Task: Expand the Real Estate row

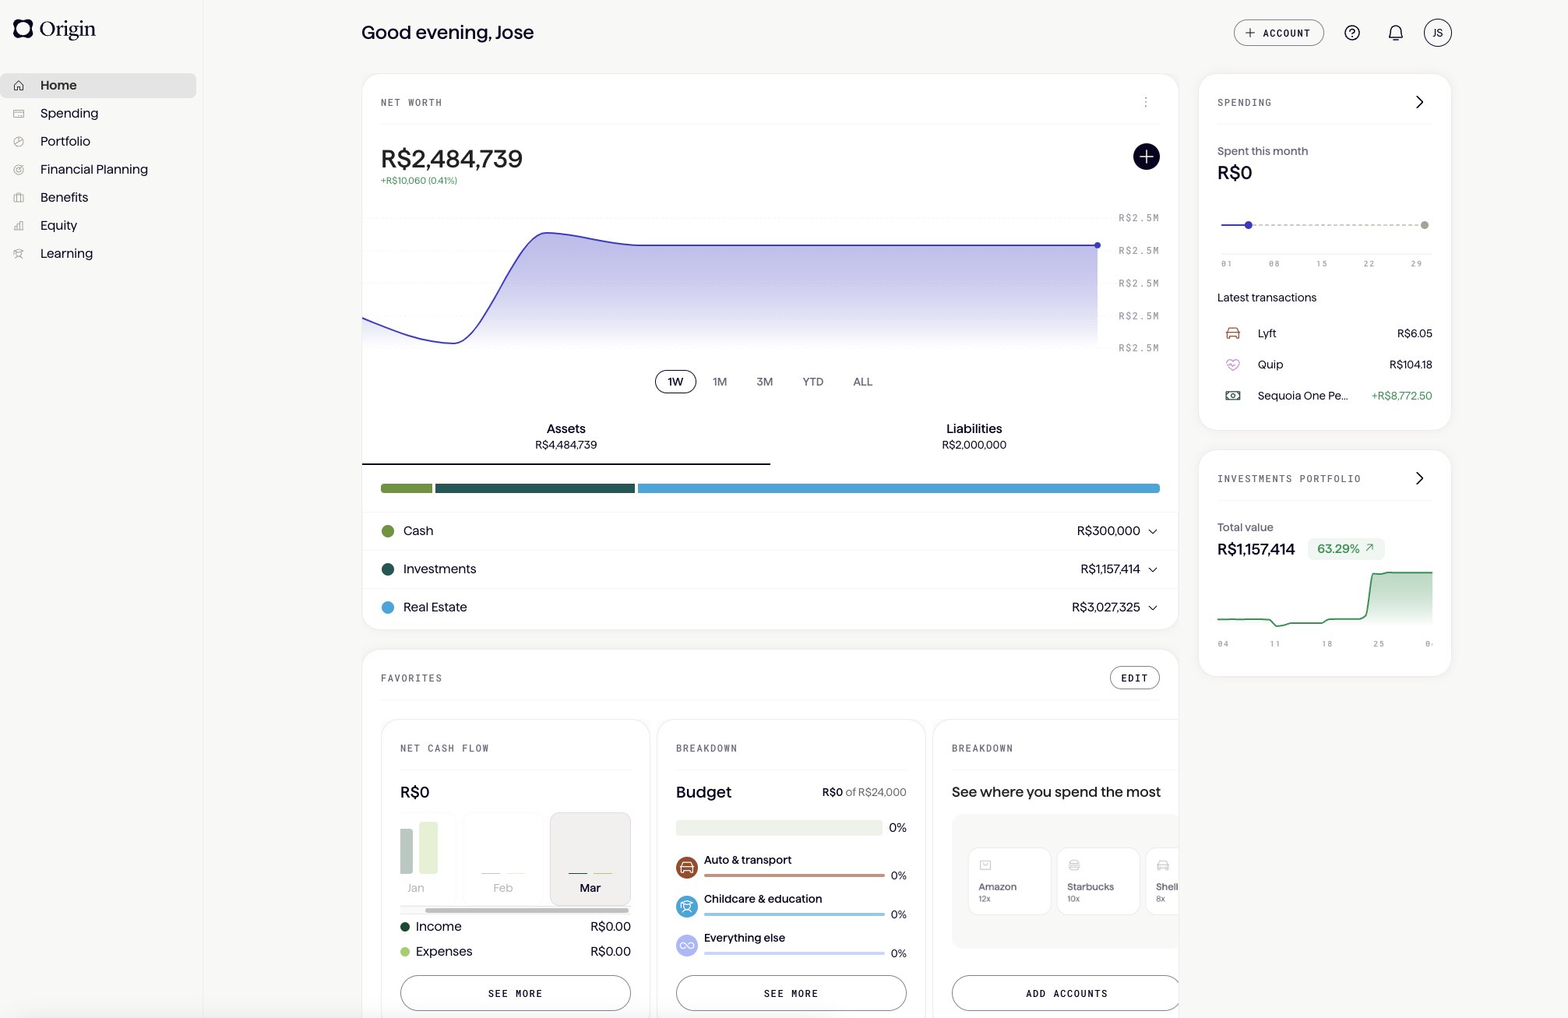Action: pos(1152,608)
